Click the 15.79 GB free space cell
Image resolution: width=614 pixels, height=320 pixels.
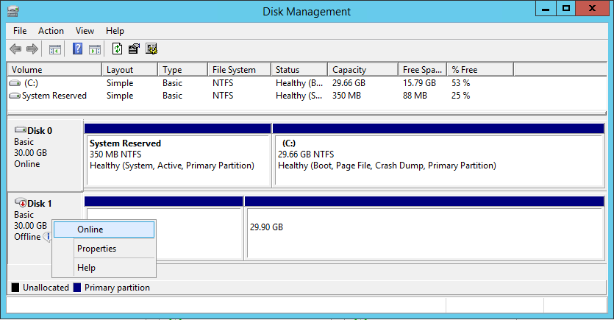(419, 83)
